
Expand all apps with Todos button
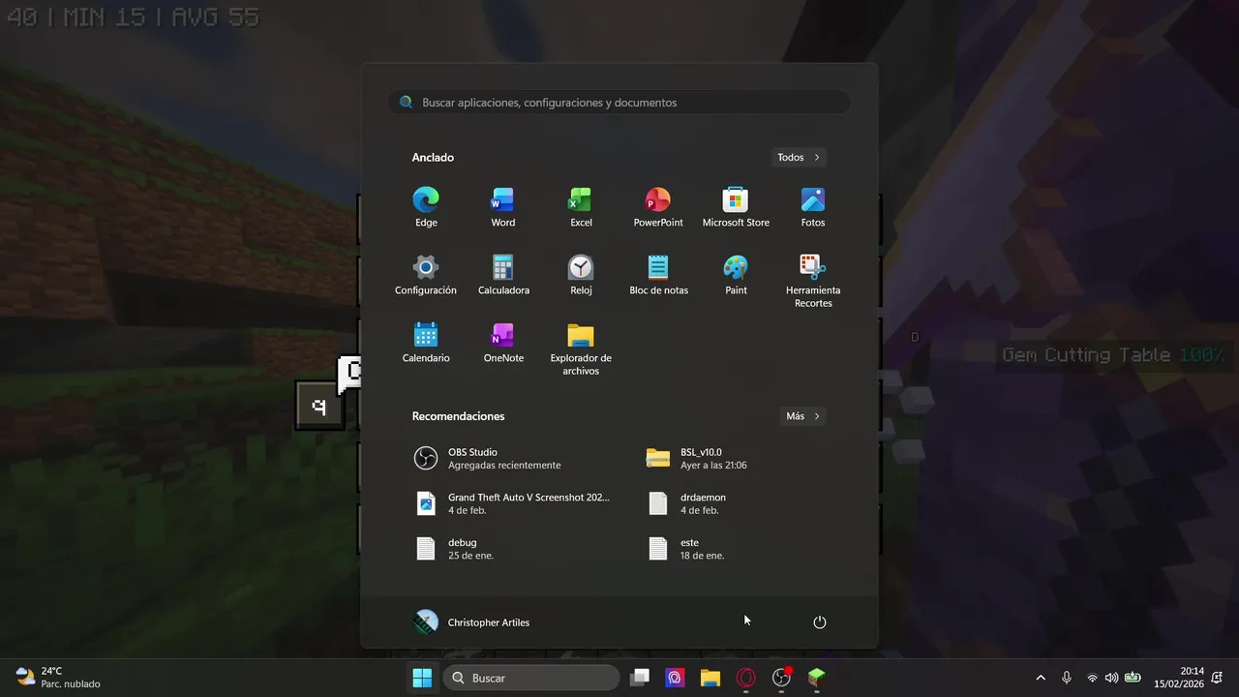pyautogui.click(x=799, y=157)
